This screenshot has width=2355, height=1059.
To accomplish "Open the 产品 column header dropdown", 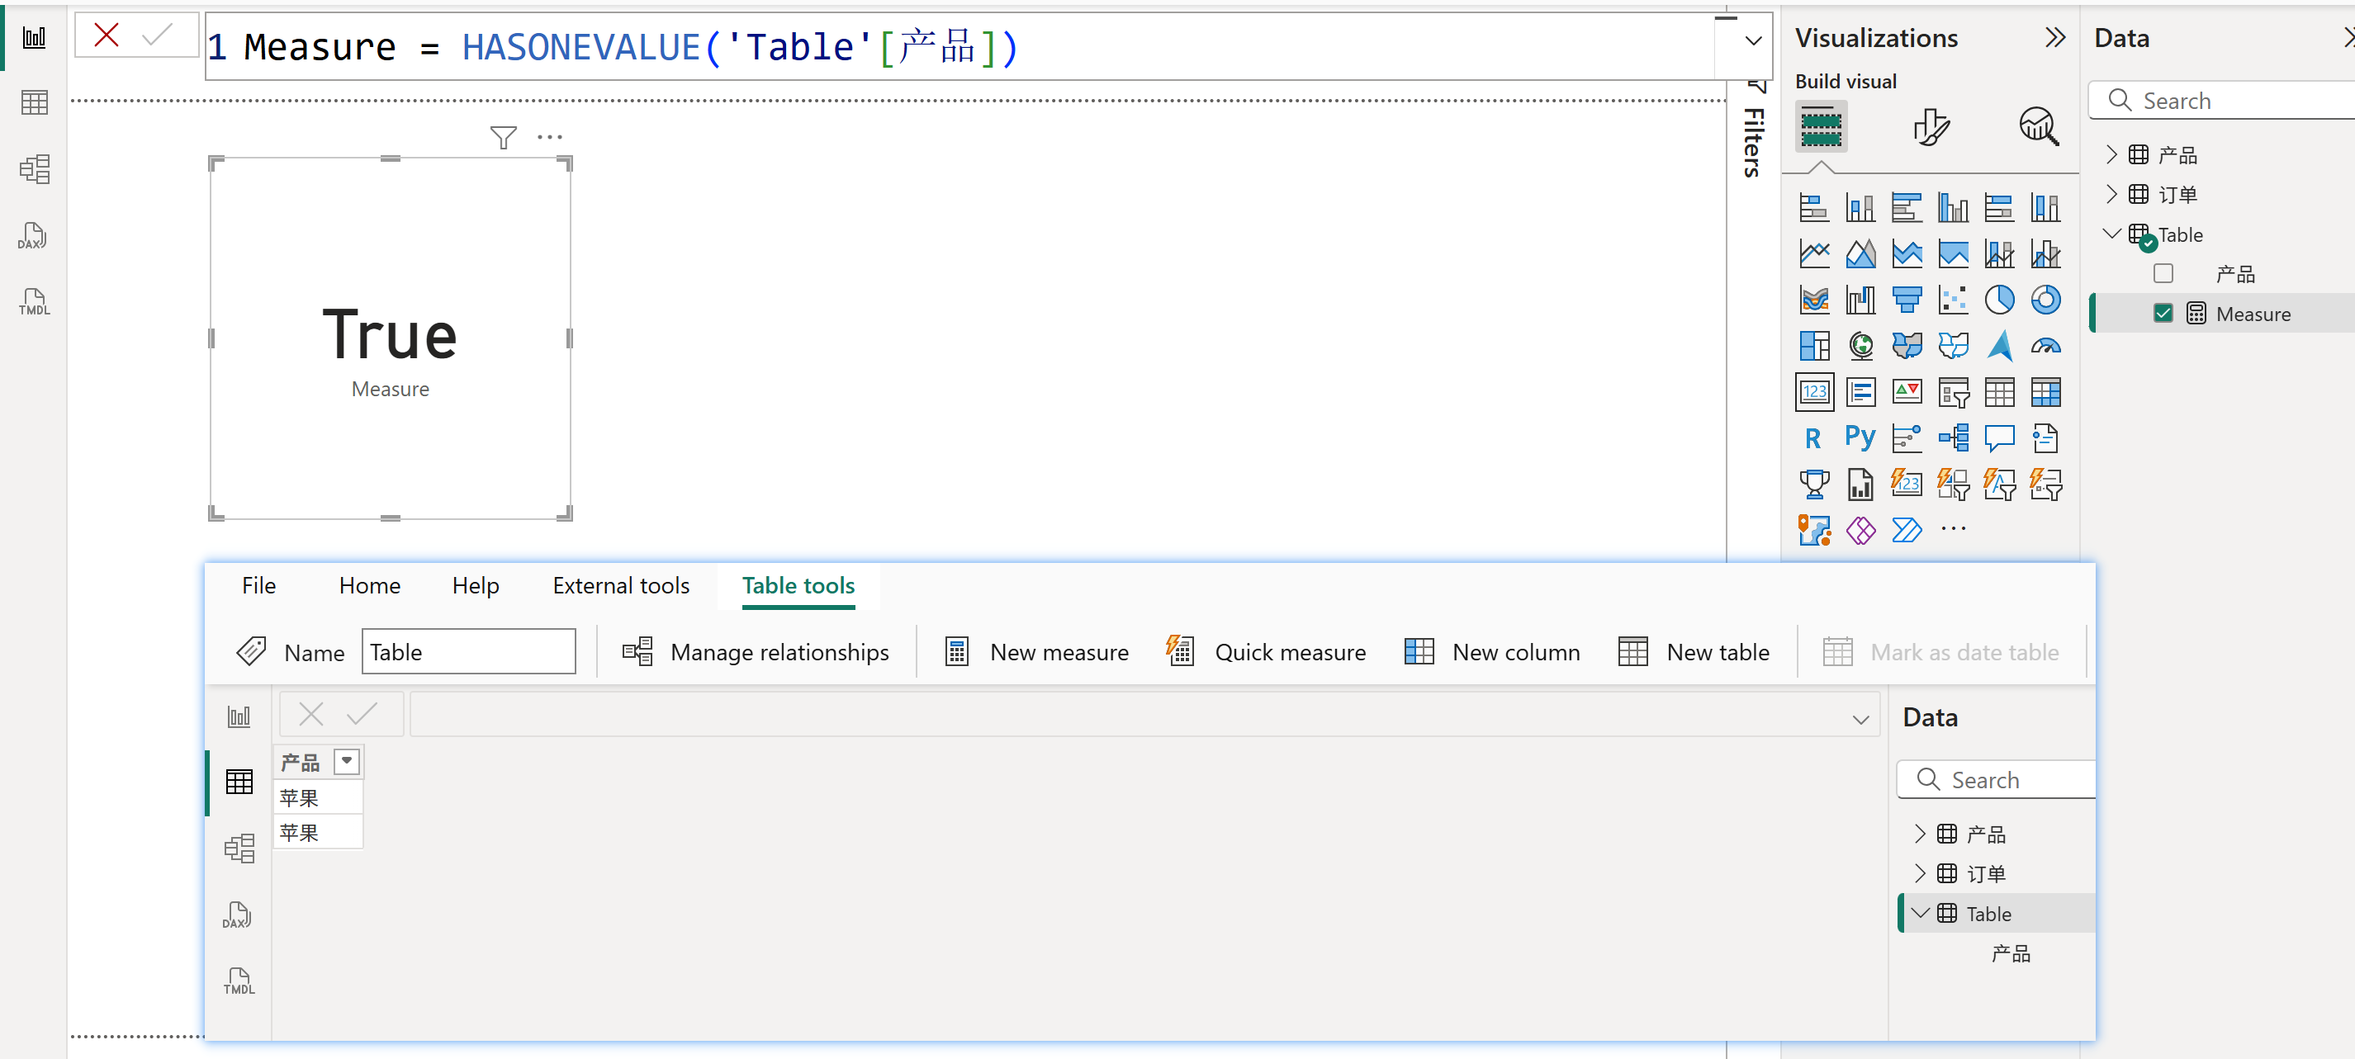I will pos(347,761).
